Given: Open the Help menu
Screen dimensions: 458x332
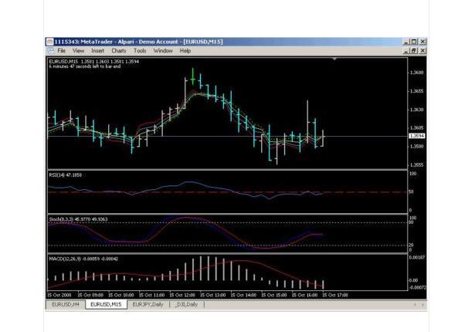Looking at the screenshot, I should click(185, 51).
